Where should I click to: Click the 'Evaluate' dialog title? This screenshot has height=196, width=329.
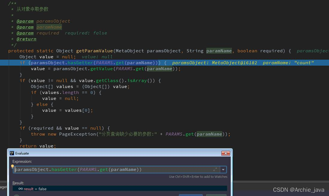click(22, 153)
